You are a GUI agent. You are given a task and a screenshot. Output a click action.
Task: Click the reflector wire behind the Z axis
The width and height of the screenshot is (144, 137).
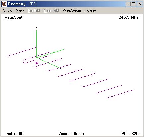pos(22,51)
